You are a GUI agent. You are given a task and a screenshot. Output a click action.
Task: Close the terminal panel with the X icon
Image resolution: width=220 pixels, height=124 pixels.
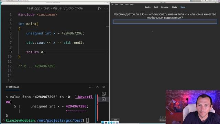pyautogui.click(x=103, y=87)
